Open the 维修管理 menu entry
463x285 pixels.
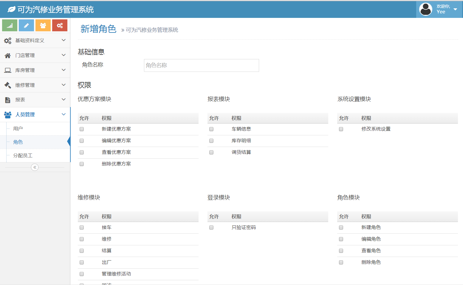pyautogui.click(x=25, y=85)
